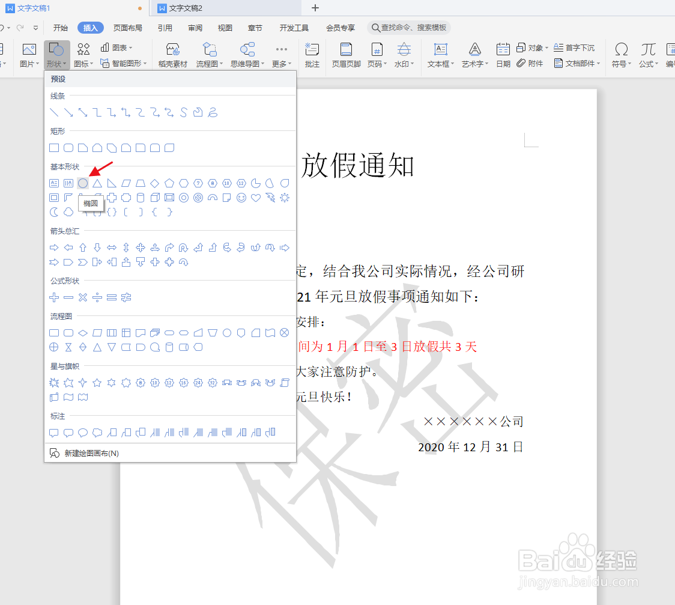Image resolution: width=675 pixels, height=605 pixels.
Task: Select a left arrow shape in 箭头总汇
Action: (68, 247)
